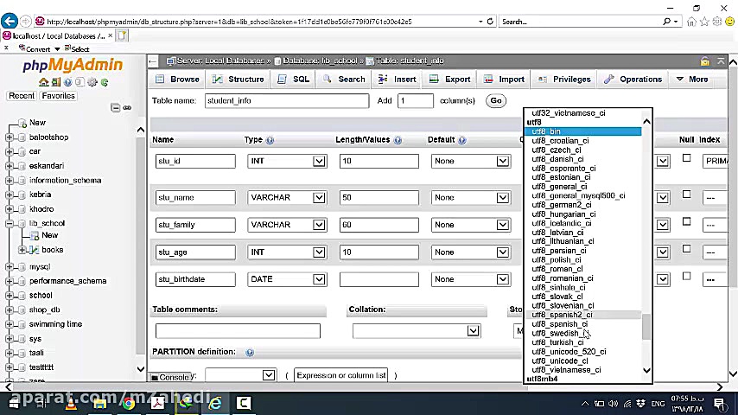Expand the baloolshop database tree node

tap(10, 137)
